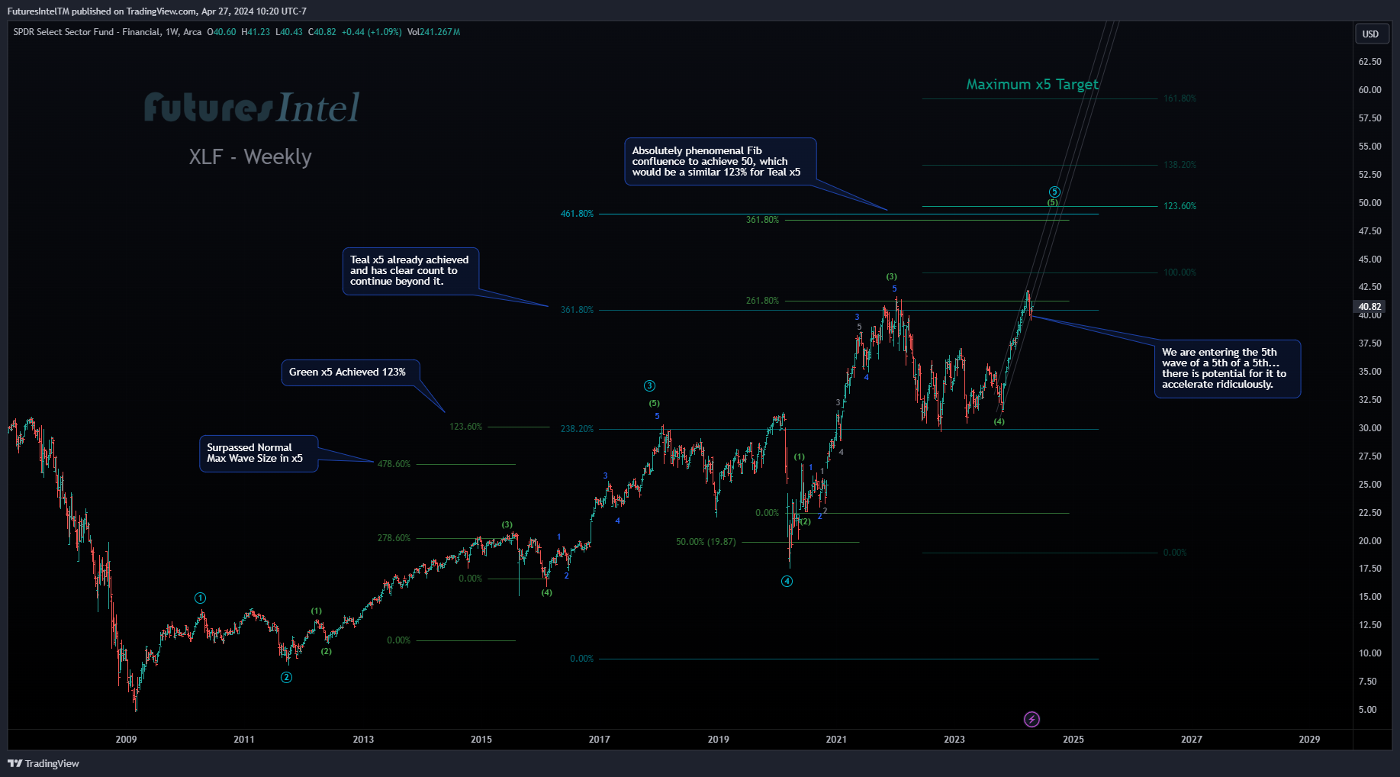Click the 30.00 price axis label
Screen dimensions: 1400x777
tap(1369, 428)
